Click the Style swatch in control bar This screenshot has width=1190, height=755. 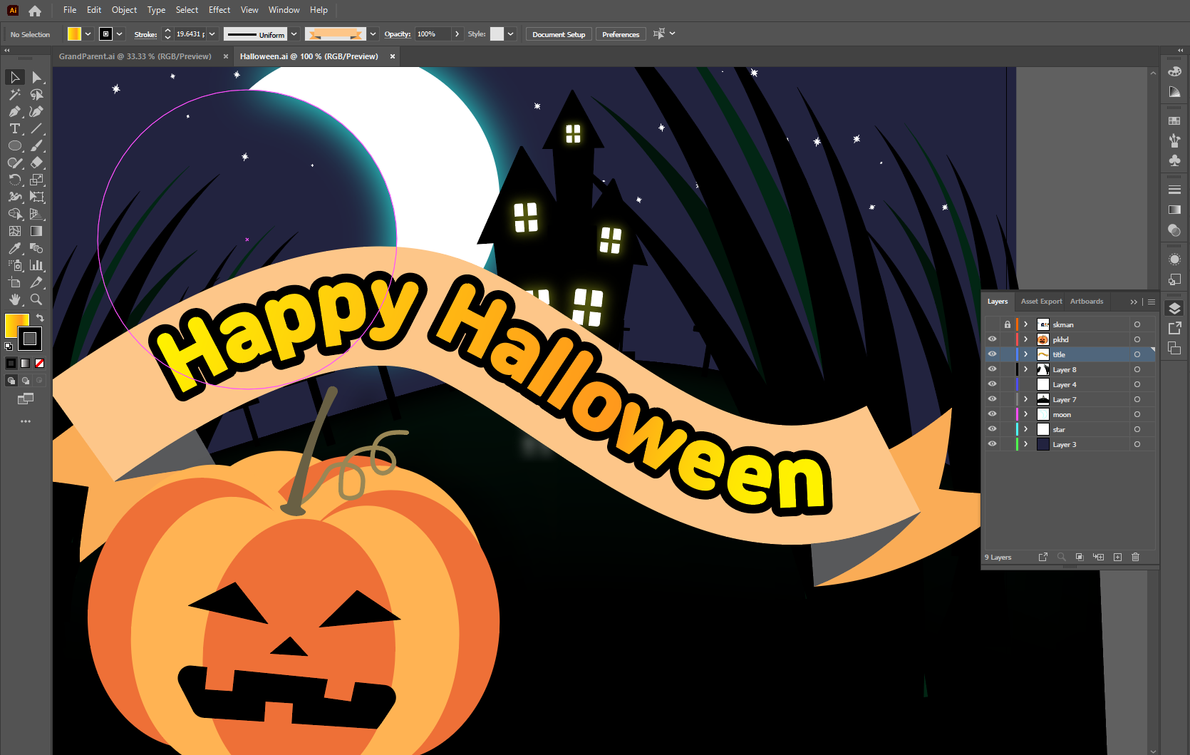(497, 34)
